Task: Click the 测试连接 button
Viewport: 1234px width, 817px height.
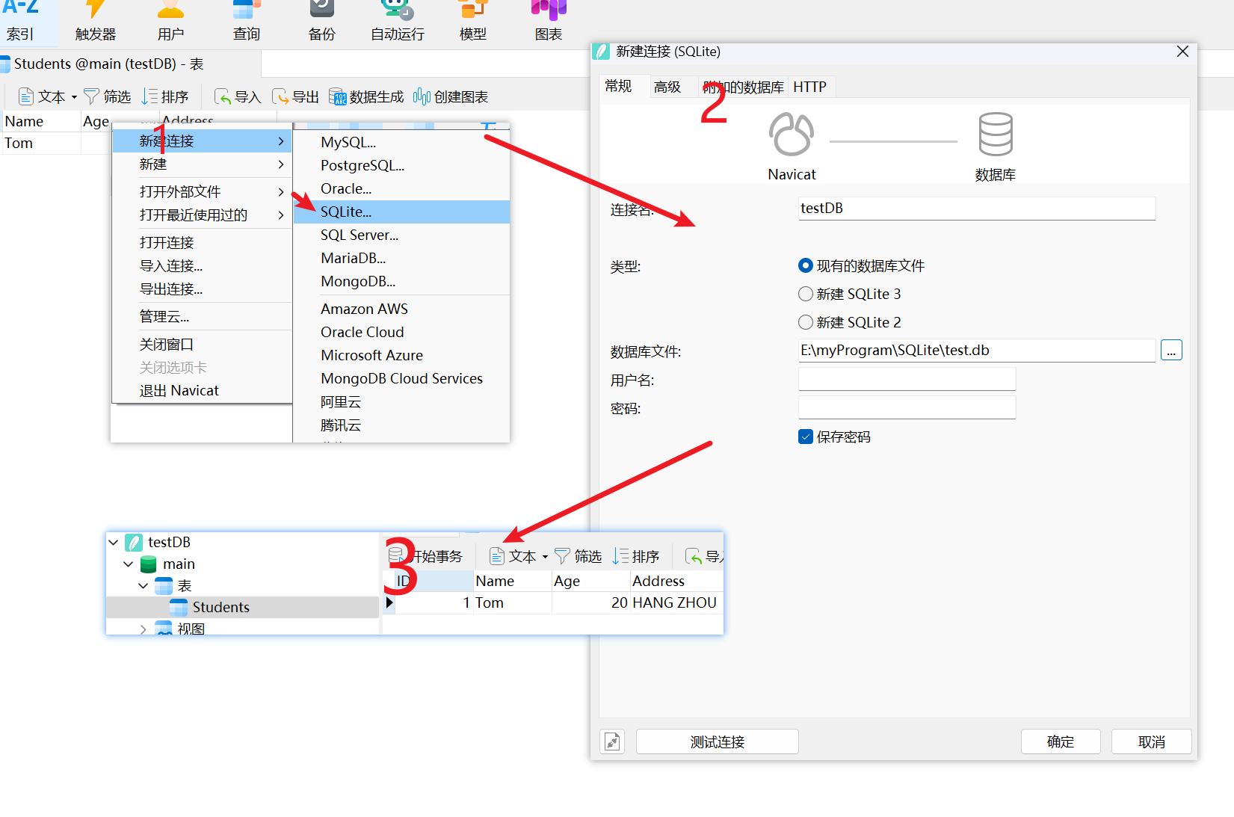Action: click(x=718, y=742)
